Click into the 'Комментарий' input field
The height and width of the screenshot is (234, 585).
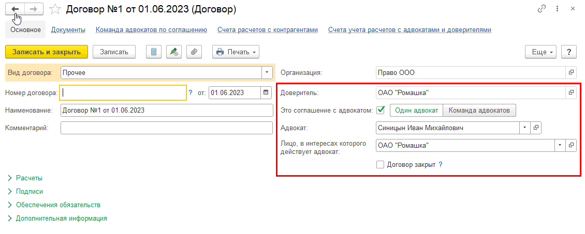tap(166, 128)
